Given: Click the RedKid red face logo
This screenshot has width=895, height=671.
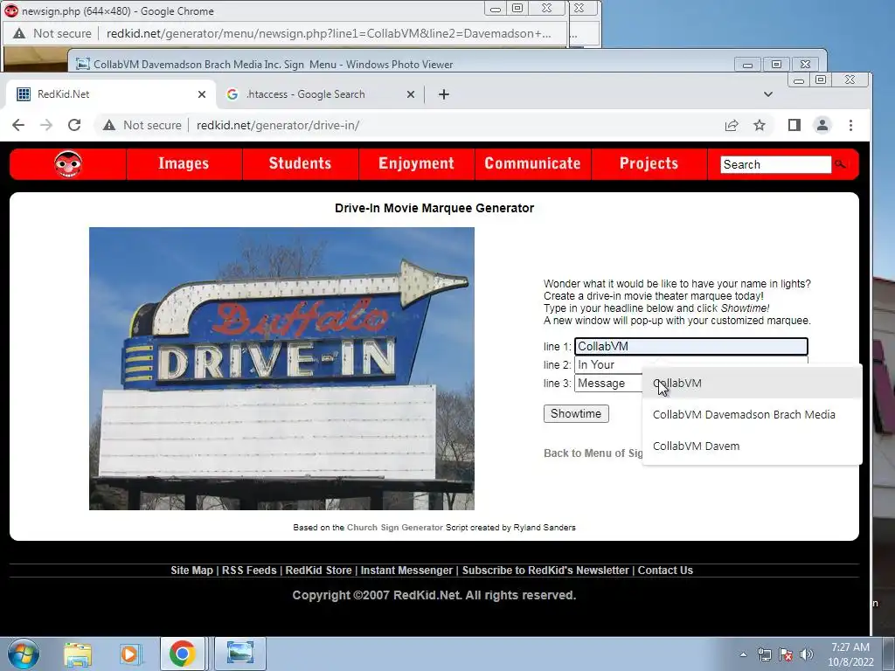Looking at the screenshot, I should [x=68, y=164].
